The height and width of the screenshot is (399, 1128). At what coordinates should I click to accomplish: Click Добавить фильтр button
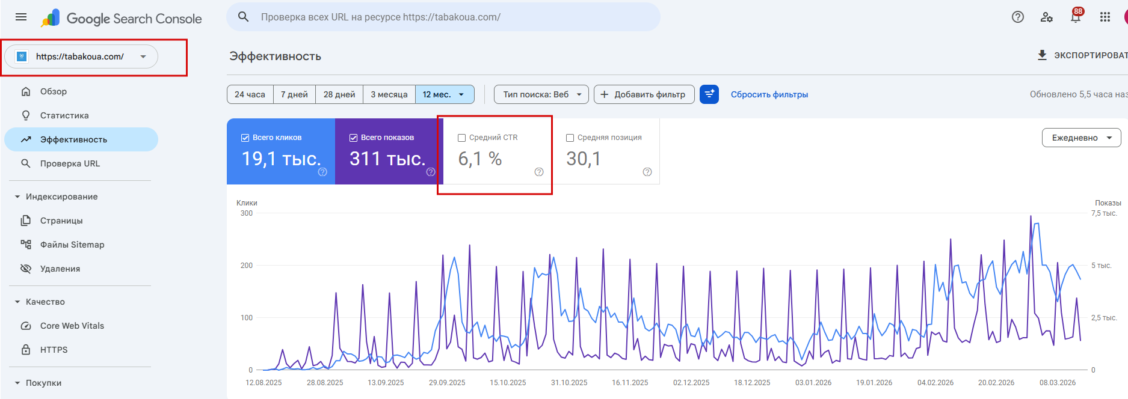(644, 94)
